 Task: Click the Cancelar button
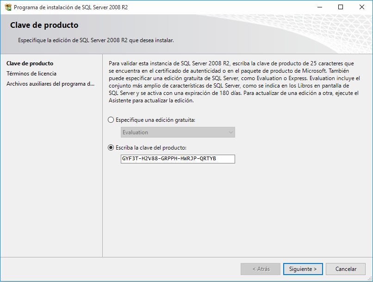[346, 269]
